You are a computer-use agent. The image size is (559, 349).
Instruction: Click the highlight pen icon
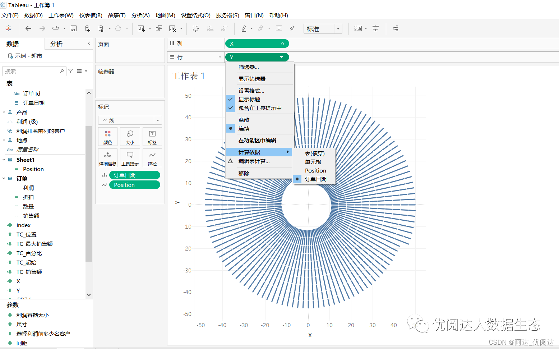[x=244, y=28]
